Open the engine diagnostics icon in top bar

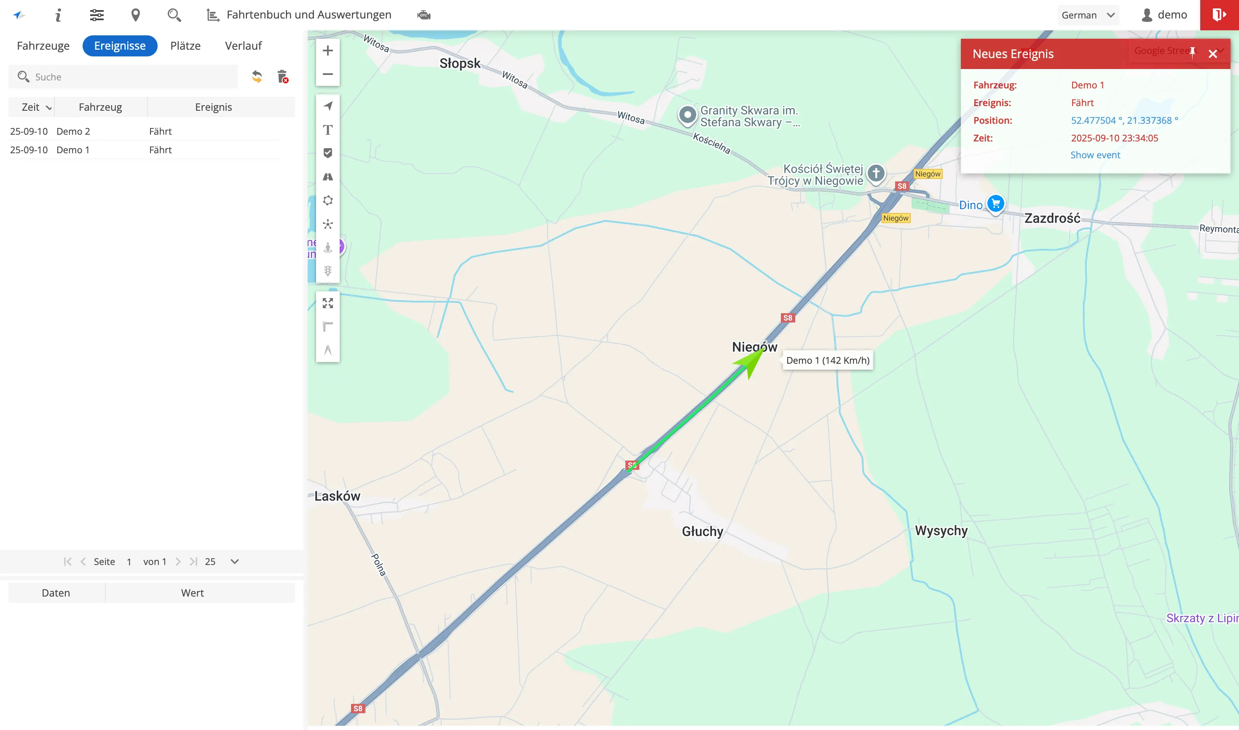[x=424, y=15]
